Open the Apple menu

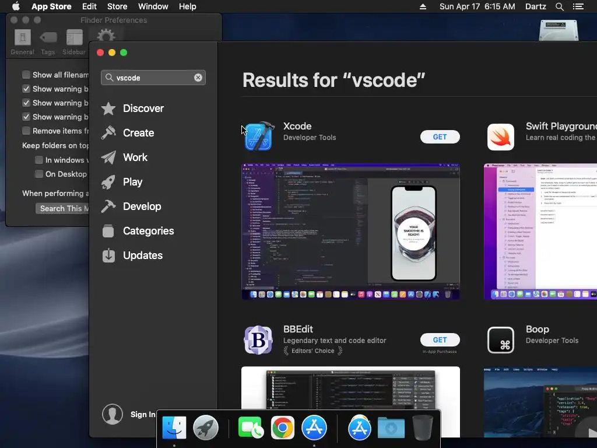pos(16,6)
